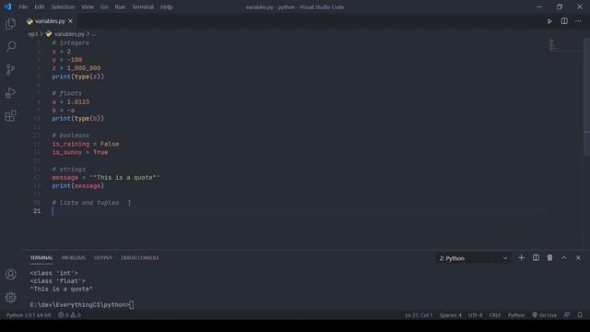590x332 pixels.
Task: Switch to the TERMINAL tab
Action: (x=41, y=258)
